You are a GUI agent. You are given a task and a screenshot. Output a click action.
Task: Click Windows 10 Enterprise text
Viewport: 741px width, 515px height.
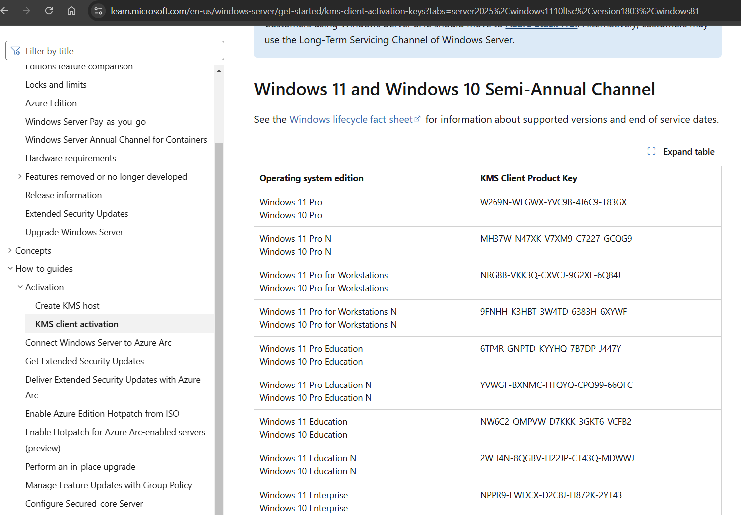(304, 508)
